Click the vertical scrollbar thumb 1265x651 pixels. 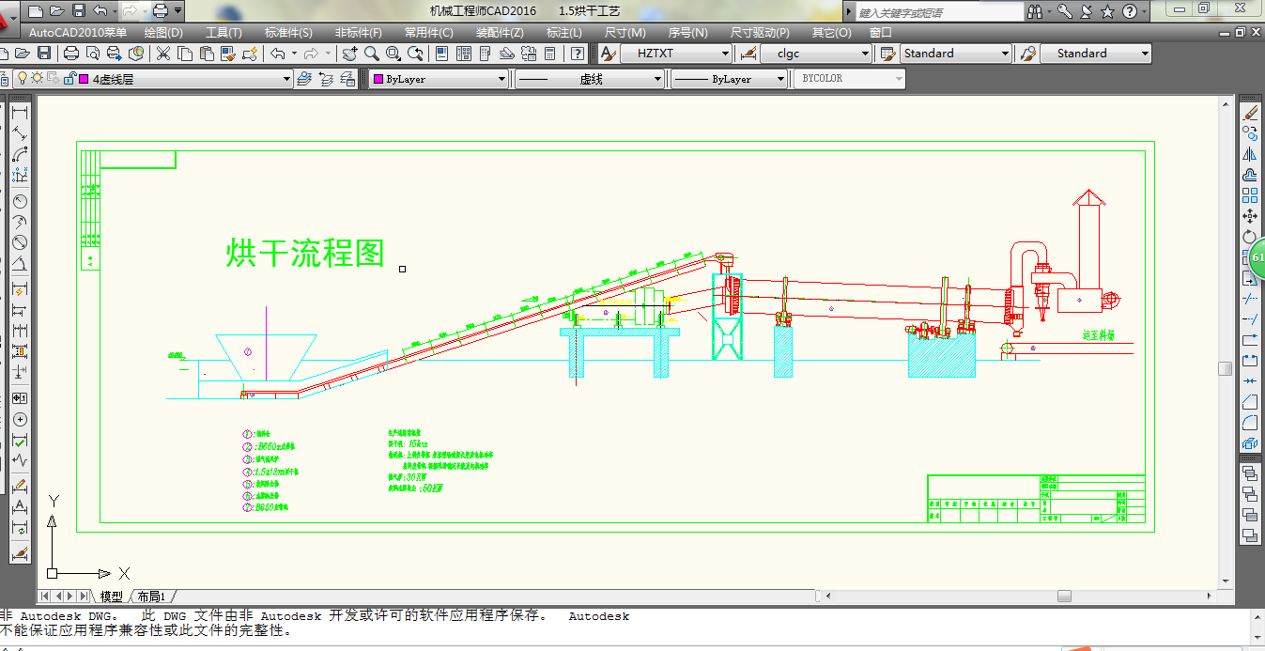coord(1226,368)
